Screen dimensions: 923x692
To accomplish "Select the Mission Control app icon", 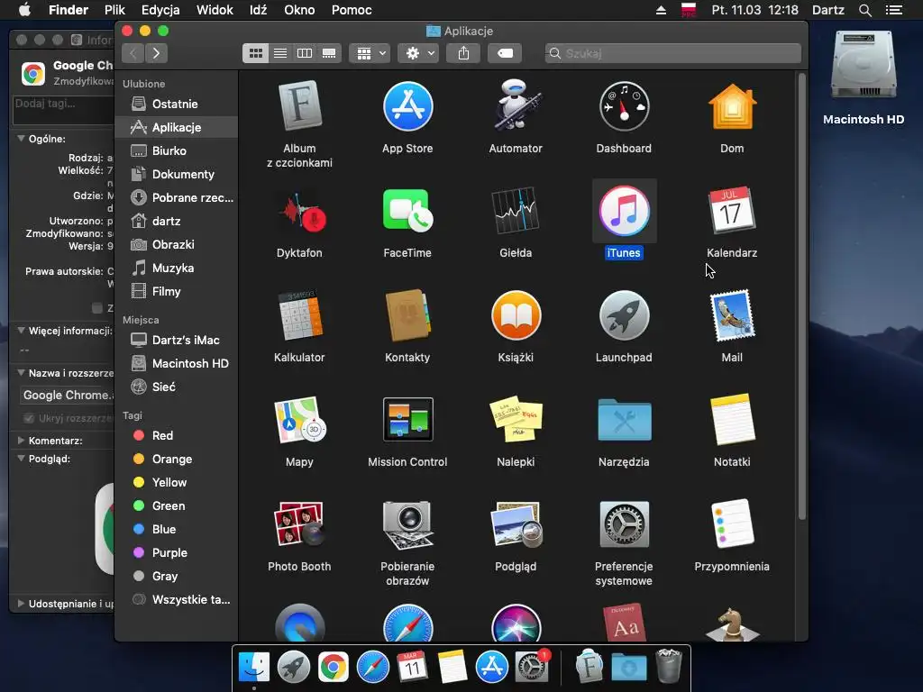I will 407,420.
